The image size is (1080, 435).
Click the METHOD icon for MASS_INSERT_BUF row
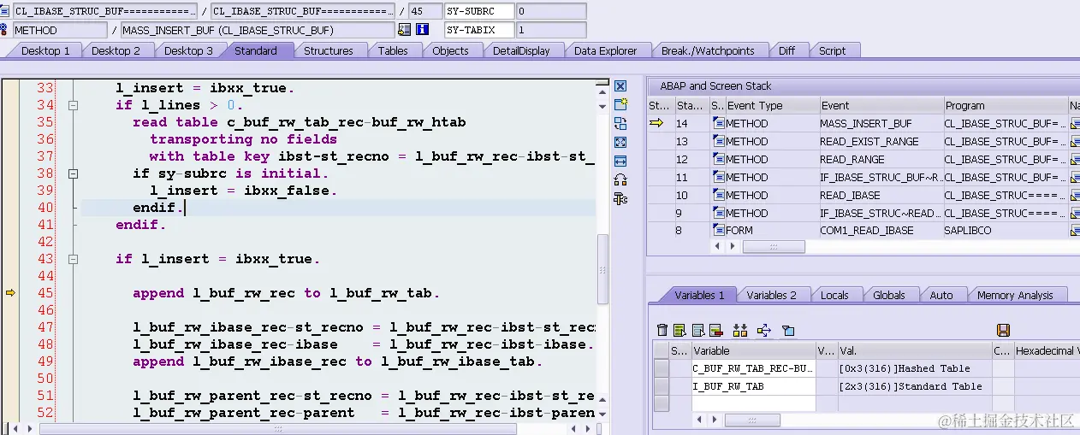[x=718, y=124]
